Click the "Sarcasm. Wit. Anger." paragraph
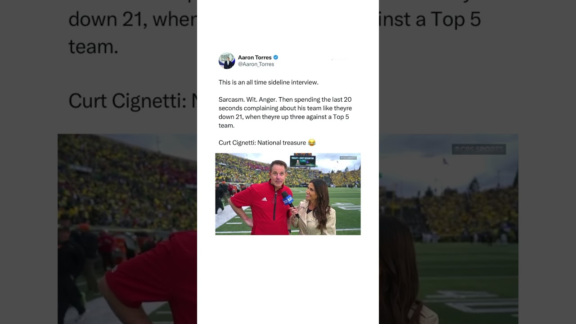 [x=285, y=112]
